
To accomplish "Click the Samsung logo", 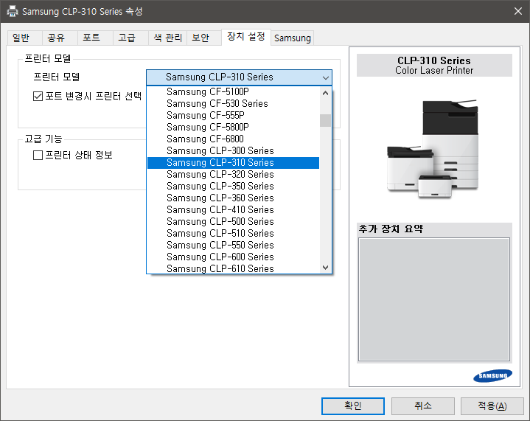I will (x=492, y=376).
